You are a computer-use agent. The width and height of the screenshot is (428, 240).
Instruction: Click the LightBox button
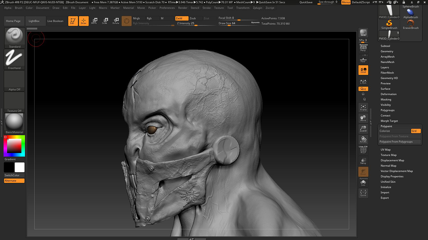point(34,21)
